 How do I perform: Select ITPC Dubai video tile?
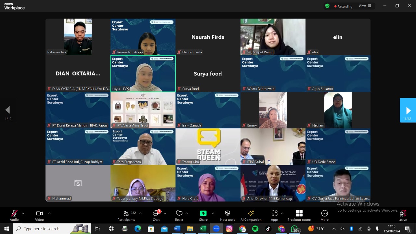tap(273, 147)
